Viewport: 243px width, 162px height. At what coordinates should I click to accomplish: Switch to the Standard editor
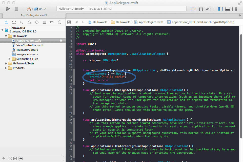194,9
